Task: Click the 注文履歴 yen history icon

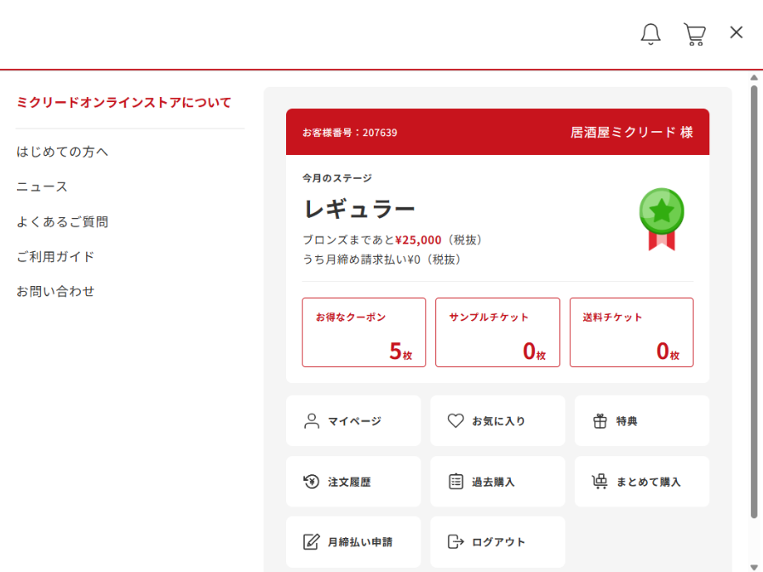Action: point(312,482)
